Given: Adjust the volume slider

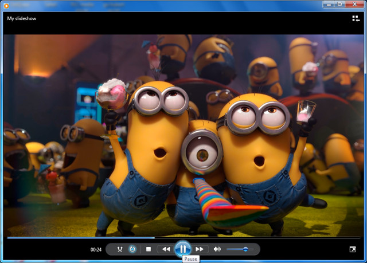Looking at the screenshot, I should tap(240, 249).
